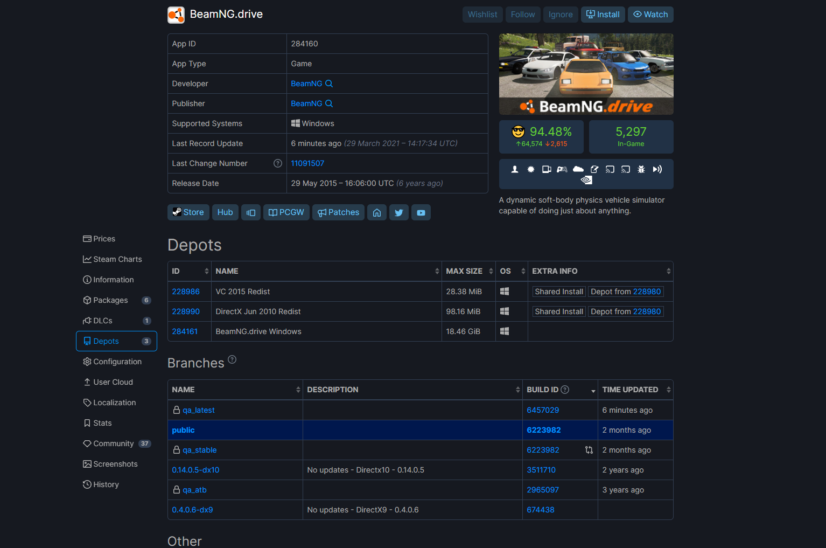Click the help icon for Last Change Number
The width and height of the screenshot is (826, 548).
(278, 163)
